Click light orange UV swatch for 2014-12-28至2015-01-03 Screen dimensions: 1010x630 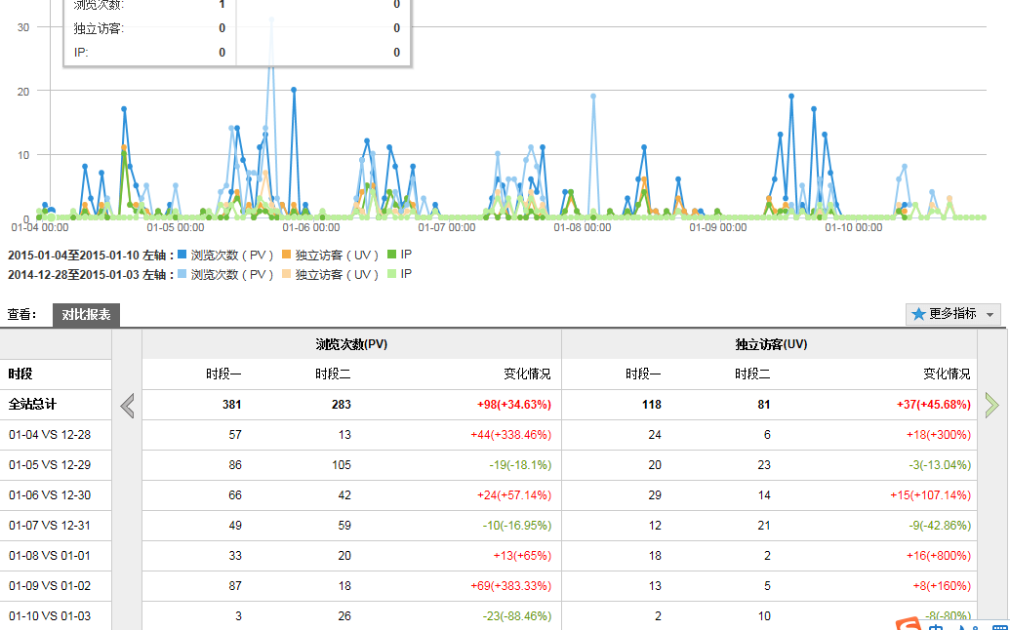pos(287,274)
